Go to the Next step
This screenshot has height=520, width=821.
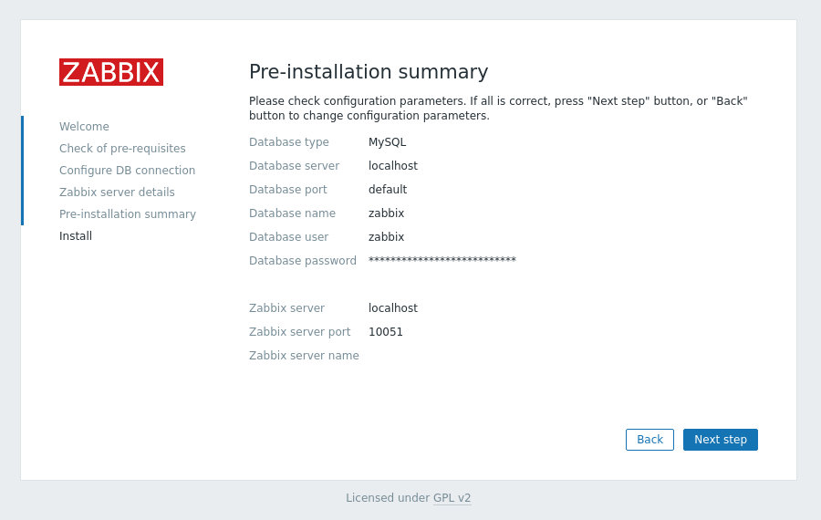click(x=720, y=440)
